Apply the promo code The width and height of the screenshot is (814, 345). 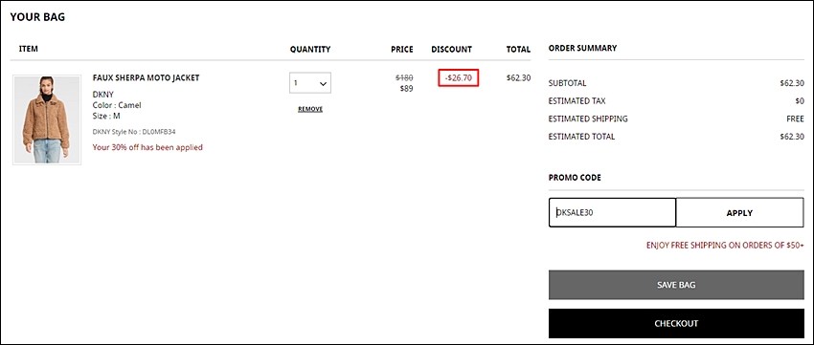[739, 212]
